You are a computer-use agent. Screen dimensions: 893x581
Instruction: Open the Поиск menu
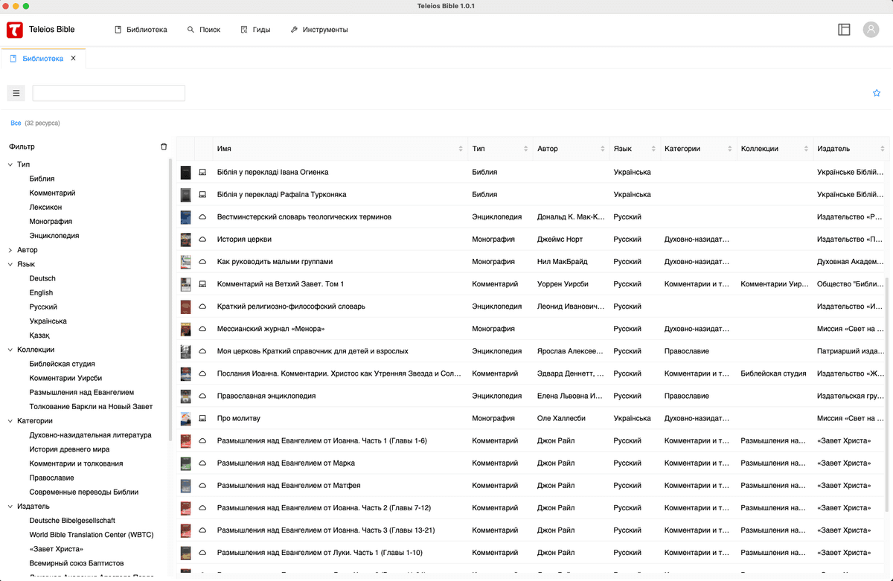204,30
